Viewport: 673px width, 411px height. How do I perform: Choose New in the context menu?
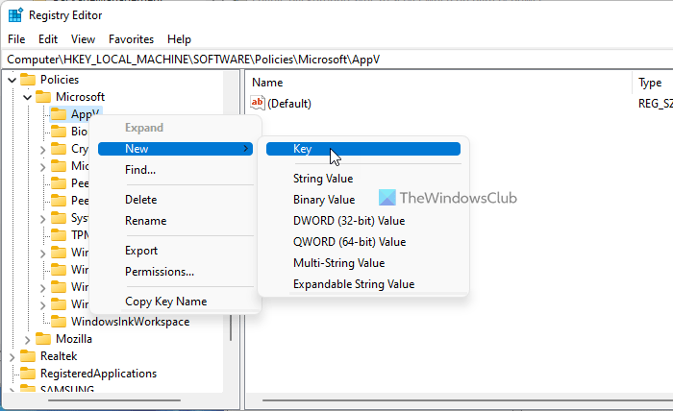coord(175,149)
